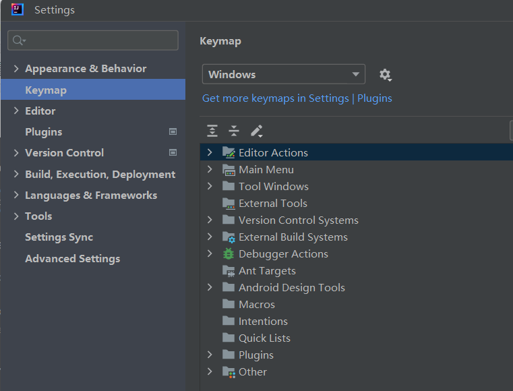This screenshot has height=391, width=513.
Task: Expand the External Build Systems keymap group
Action: (x=210, y=237)
